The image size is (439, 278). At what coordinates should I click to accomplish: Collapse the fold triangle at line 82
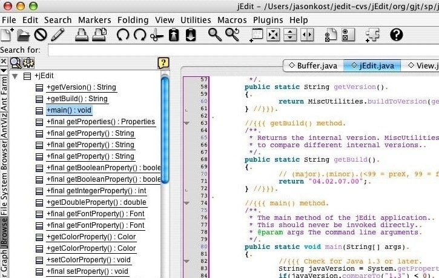(186, 261)
